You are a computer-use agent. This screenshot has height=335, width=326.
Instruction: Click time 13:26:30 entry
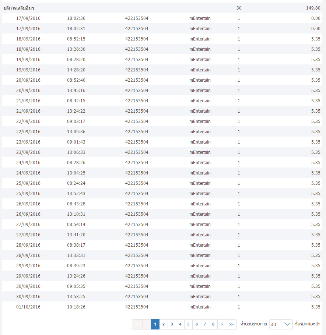[x=76, y=49]
